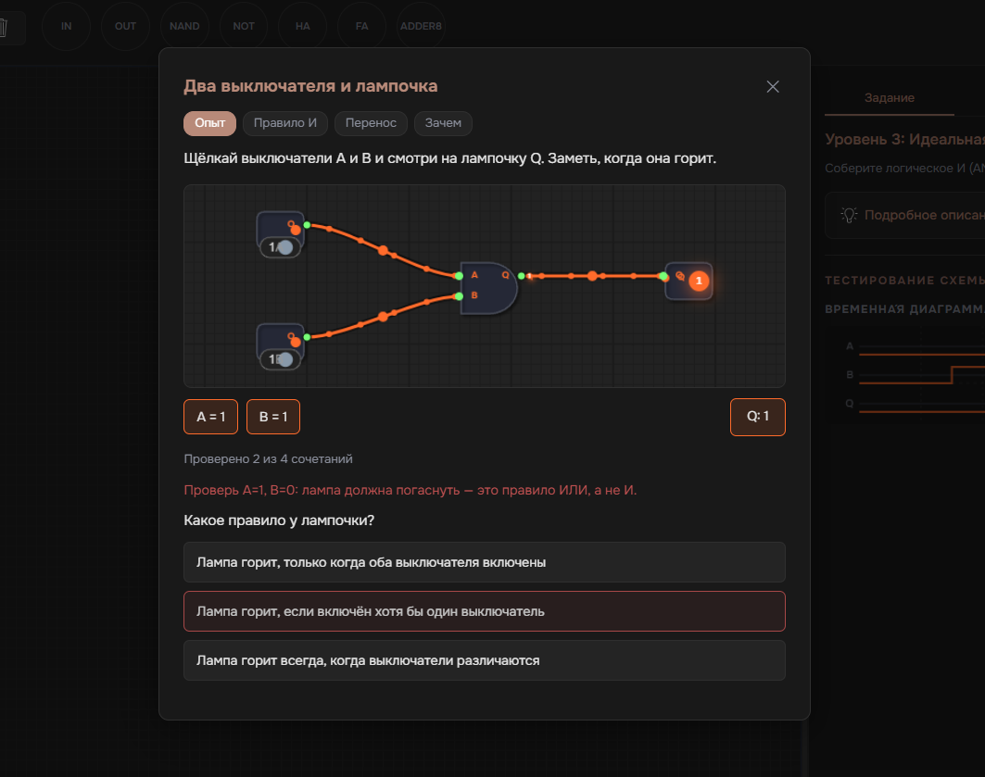
Task: Choose answer 'только когда оба выключателя включены'
Action: [x=485, y=562]
